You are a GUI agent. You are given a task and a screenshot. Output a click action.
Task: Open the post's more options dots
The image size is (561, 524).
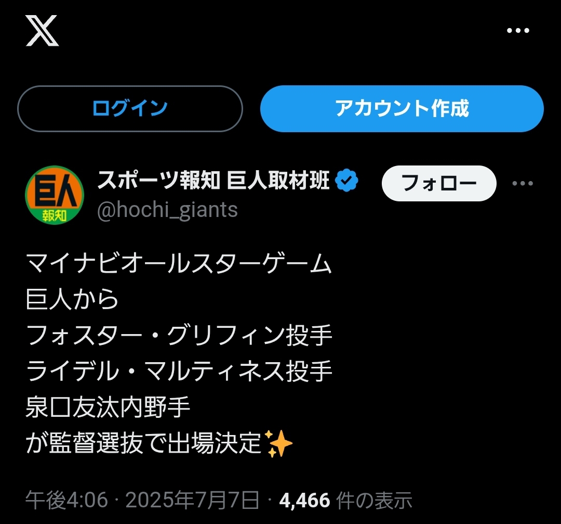[x=523, y=183]
